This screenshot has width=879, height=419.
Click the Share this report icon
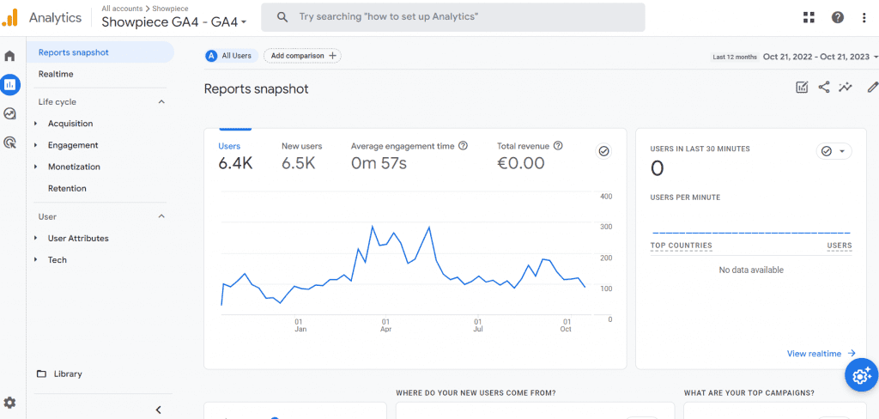823,87
